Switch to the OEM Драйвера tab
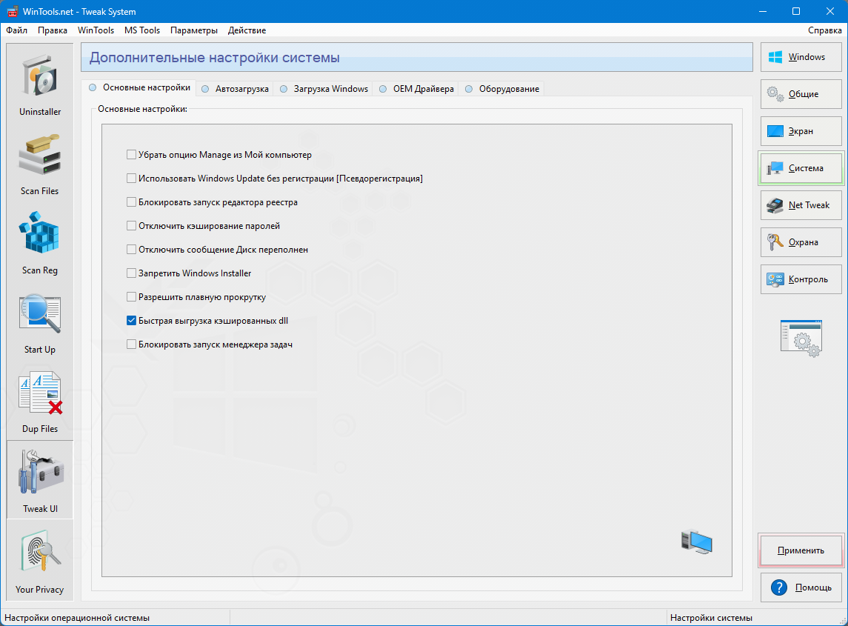Screen dimensions: 848x626 416,89
